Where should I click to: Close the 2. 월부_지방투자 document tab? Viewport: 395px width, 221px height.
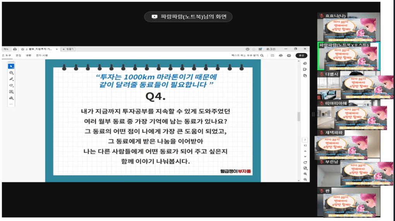coord(57,49)
